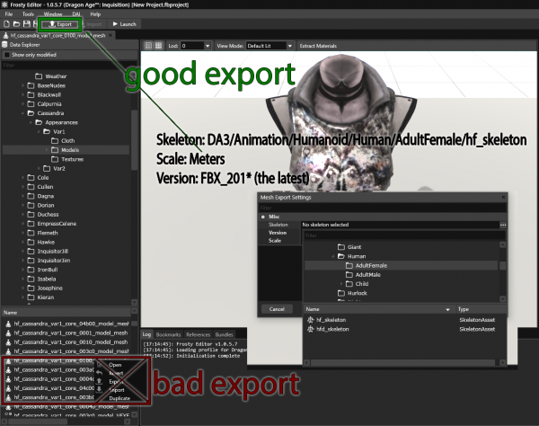Viewport: 539px width, 426px height.
Task: Switch to the Bundles tab
Action: [x=224, y=334]
